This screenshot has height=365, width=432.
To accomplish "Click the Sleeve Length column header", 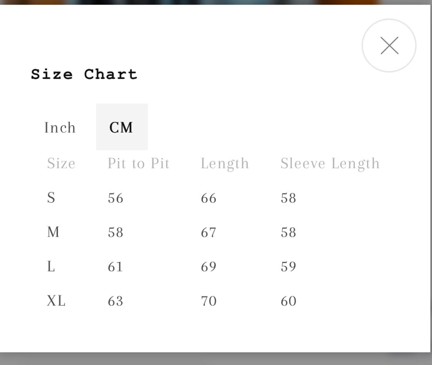I will pyautogui.click(x=330, y=163).
